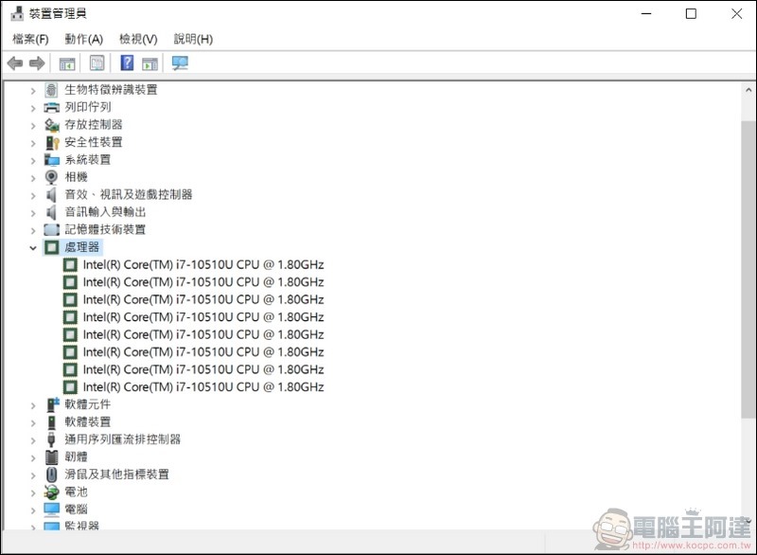757x555 pixels.
Task: Select the first Intel Core i7-10510U entry
Action: tap(189, 264)
